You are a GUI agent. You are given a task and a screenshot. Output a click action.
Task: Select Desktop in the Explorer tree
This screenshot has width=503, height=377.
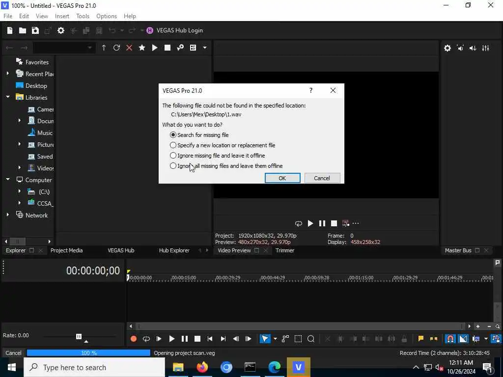pyautogui.click(x=36, y=85)
